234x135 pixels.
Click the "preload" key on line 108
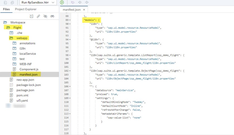(102, 94)
